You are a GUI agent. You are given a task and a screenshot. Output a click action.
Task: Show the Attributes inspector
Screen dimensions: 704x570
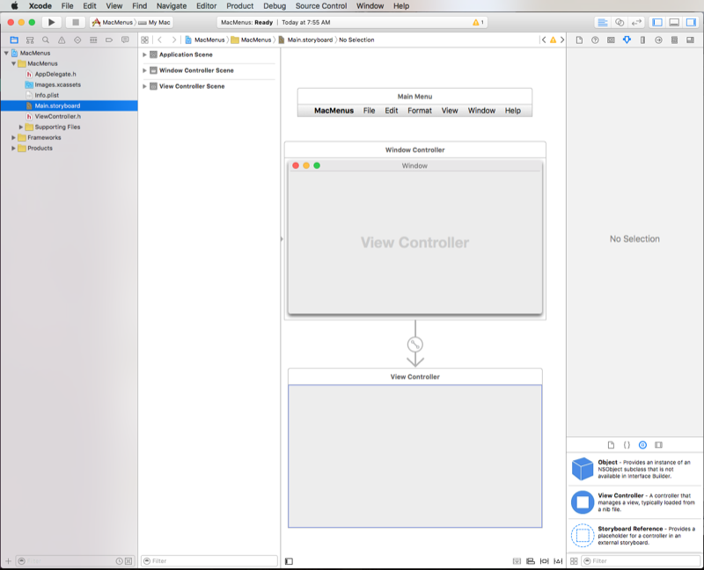[627, 39]
